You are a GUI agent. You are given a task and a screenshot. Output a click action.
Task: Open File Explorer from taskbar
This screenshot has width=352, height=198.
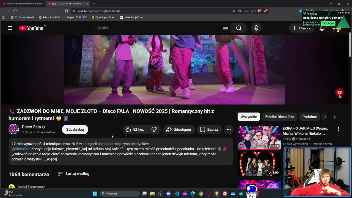pos(152,194)
